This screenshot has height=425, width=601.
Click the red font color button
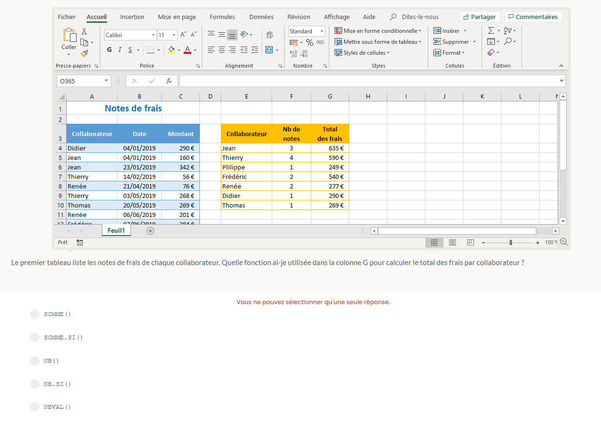tap(187, 49)
